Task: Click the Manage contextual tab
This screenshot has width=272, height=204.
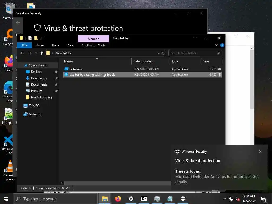Action: (93, 39)
